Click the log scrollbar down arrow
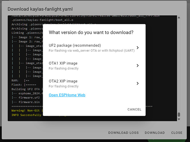Viewport: 190px width, 142px height. pos(179,119)
